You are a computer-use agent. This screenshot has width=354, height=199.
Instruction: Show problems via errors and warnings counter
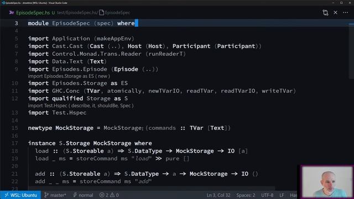point(109,195)
